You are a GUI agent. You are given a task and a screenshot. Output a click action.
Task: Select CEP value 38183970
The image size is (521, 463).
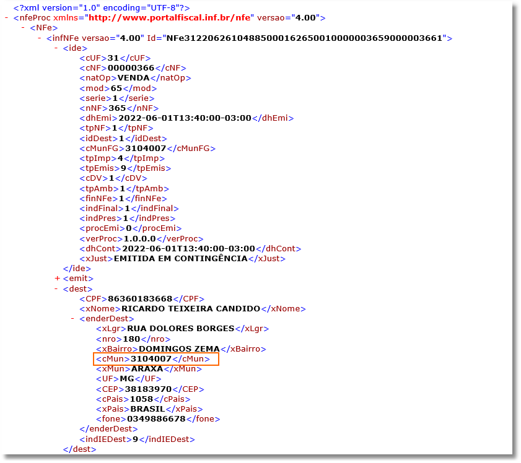coord(148,389)
